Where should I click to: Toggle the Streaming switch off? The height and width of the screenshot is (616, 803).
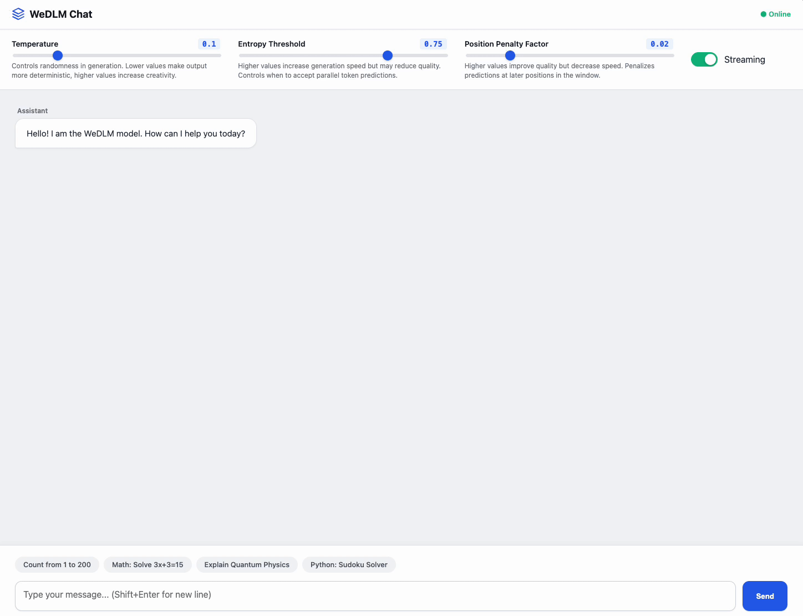tap(704, 59)
